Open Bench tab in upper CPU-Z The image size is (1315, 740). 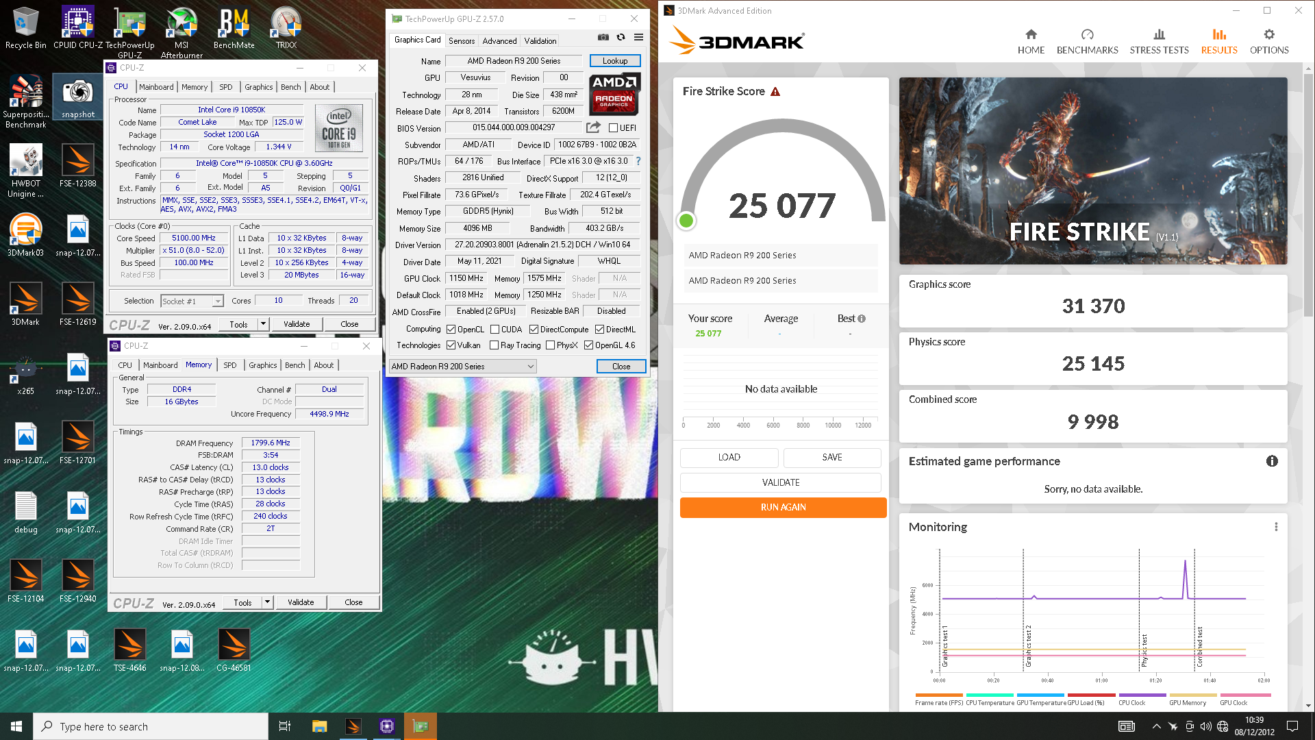tap(291, 87)
